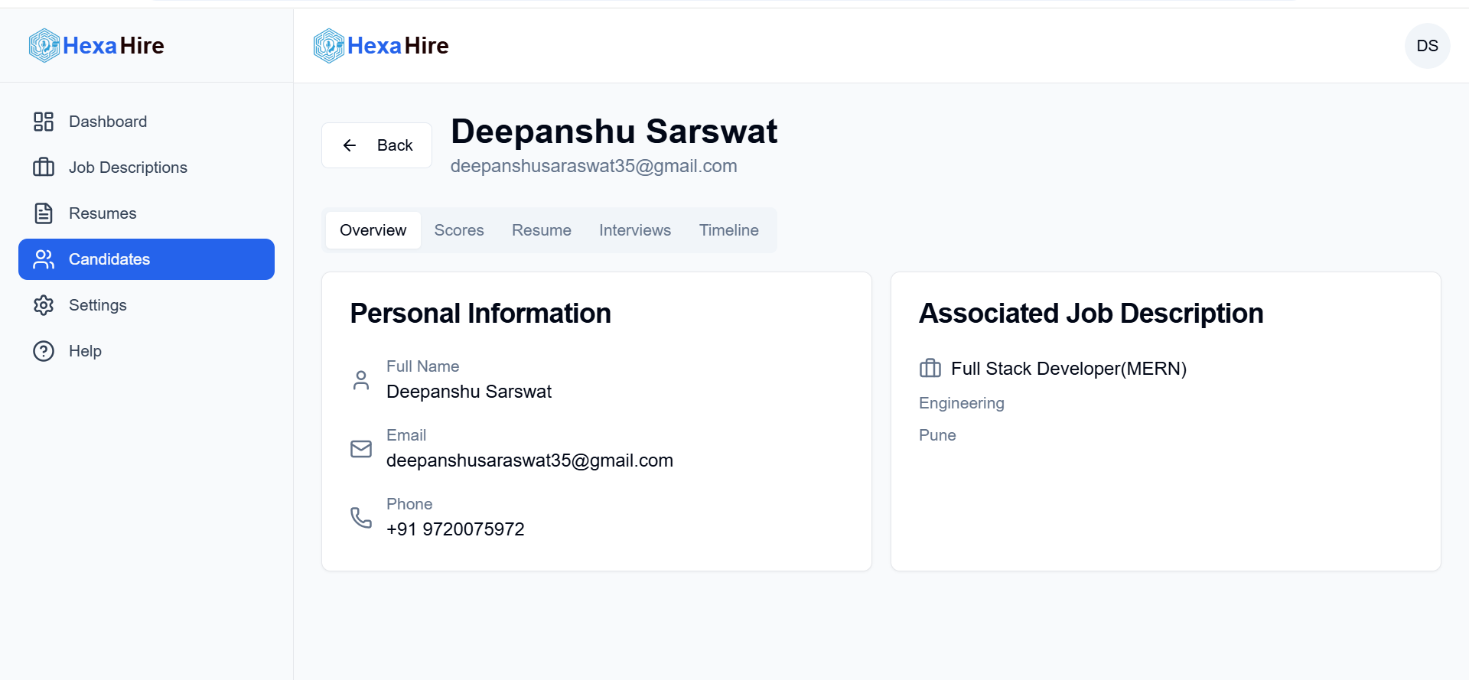Click the phone number +91 9720075972
Image resolution: width=1469 pixels, height=680 pixels.
click(x=455, y=529)
